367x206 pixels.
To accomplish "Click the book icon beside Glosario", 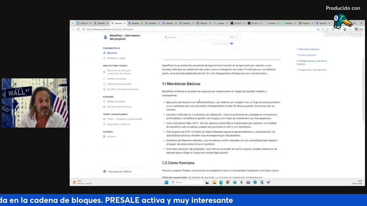I will click(x=104, y=136).
